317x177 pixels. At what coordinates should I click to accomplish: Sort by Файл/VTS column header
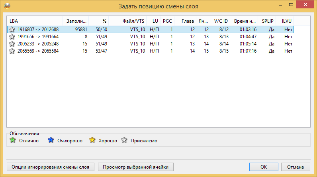127,21
